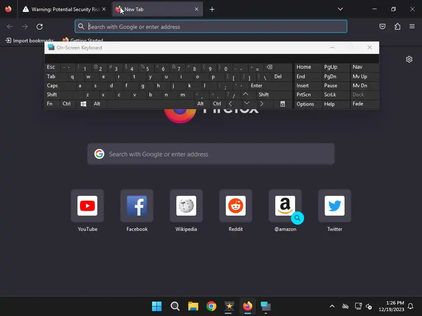Click the Esc key on keyboard
Screen dimensions: 422x316
(52, 67)
